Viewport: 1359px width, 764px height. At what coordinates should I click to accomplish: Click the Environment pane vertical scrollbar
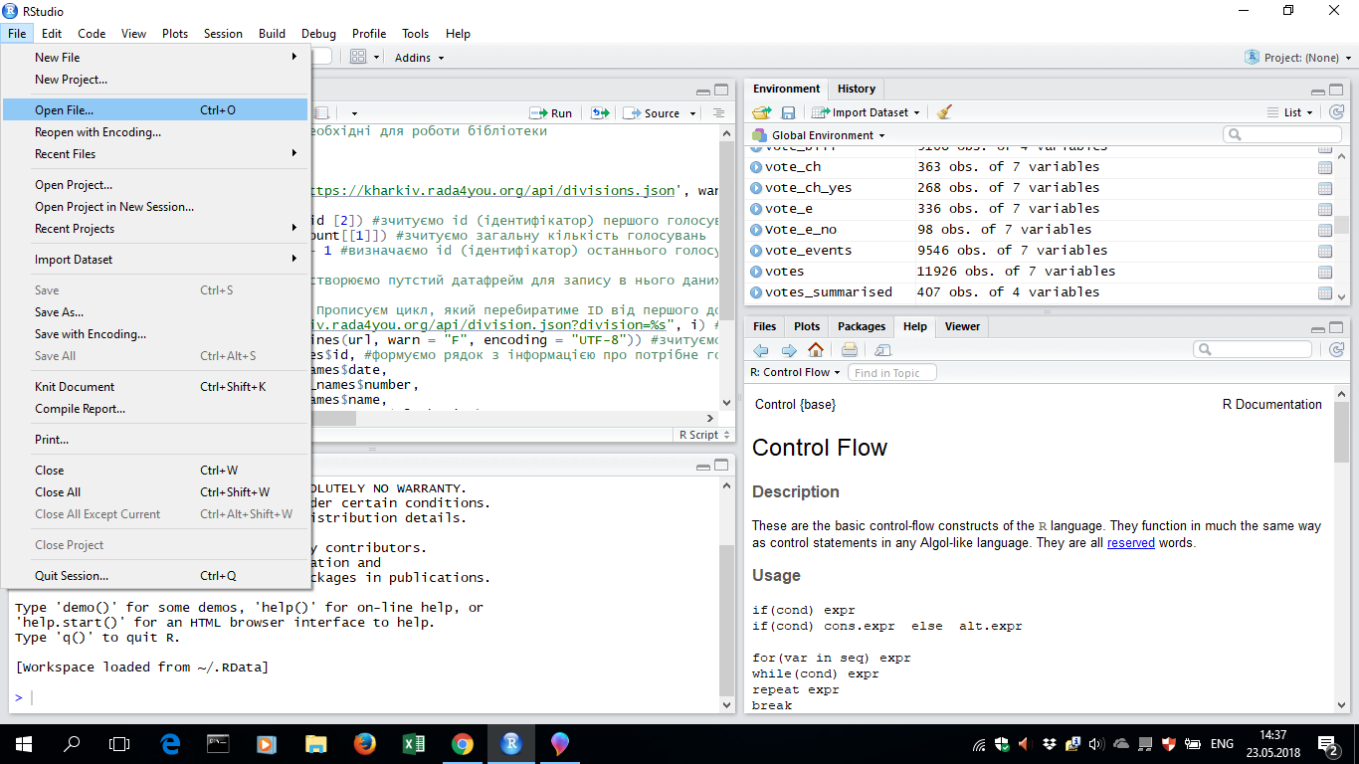(x=1341, y=225)
